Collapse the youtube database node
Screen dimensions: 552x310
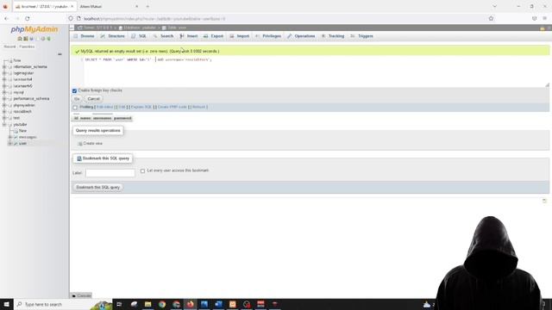coord(4,124)
